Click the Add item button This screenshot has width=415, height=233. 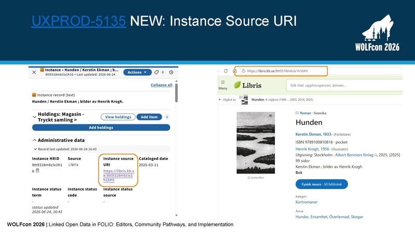click(x=149, y=117)
